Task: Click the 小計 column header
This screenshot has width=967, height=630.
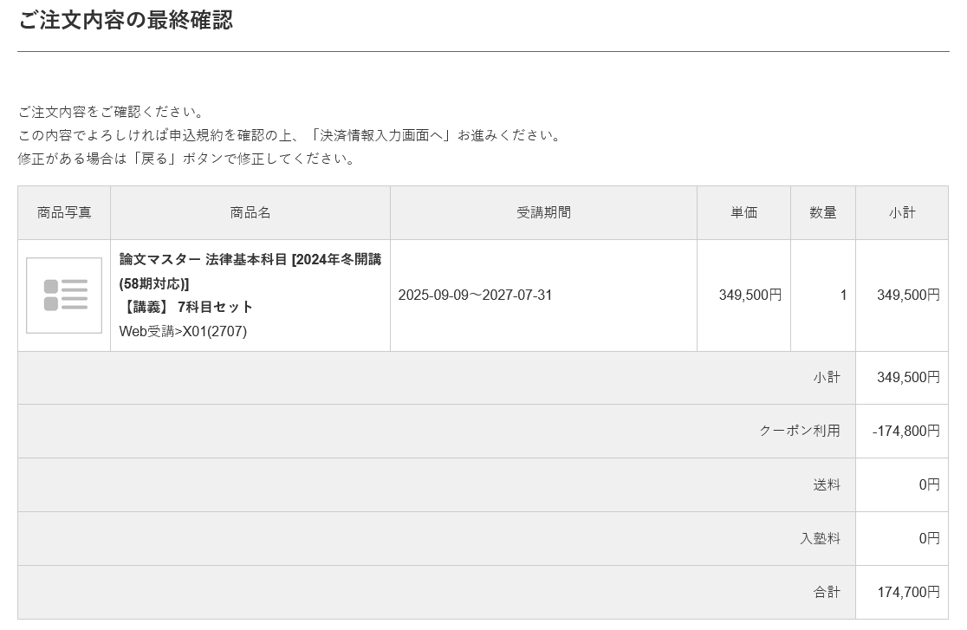Action: pyautogui.click(x=902, y=212)
